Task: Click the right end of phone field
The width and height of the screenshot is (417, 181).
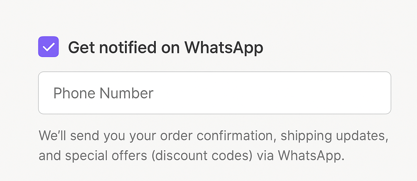Action: click(x=380, y=93)
